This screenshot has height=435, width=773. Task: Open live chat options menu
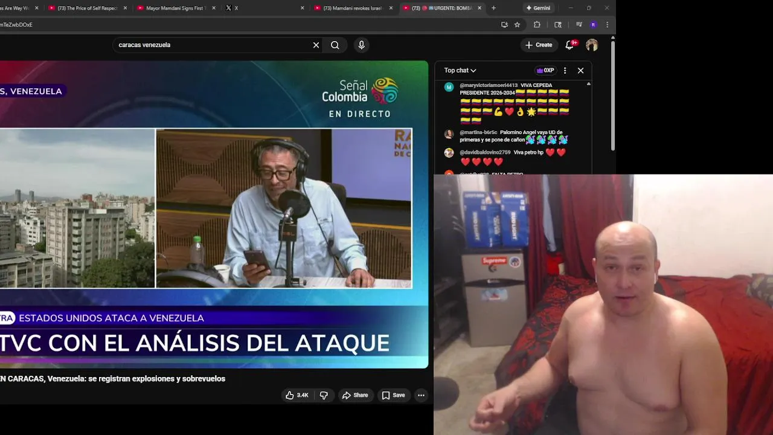[x=565, y=70]
